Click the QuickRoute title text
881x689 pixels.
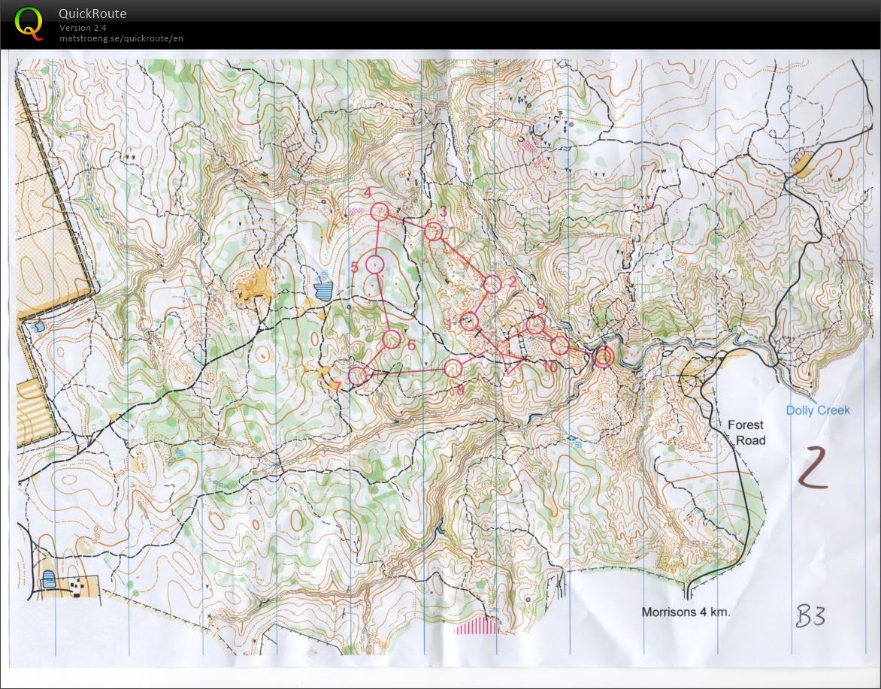tap(92, 14)
